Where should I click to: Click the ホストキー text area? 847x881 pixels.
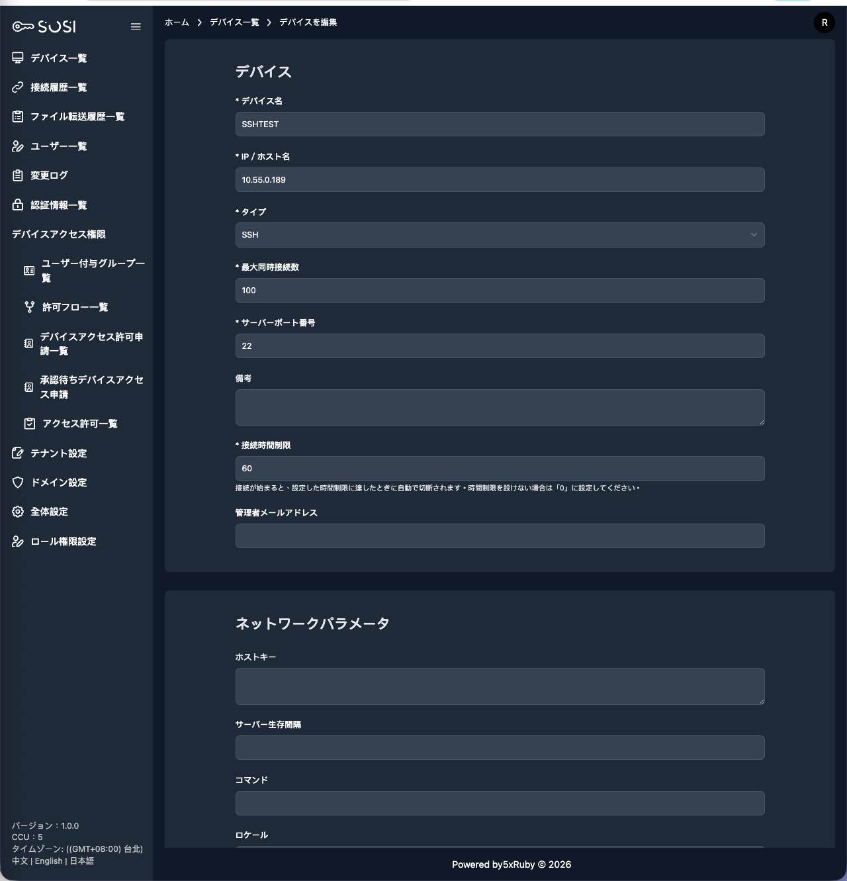[500, 686]
